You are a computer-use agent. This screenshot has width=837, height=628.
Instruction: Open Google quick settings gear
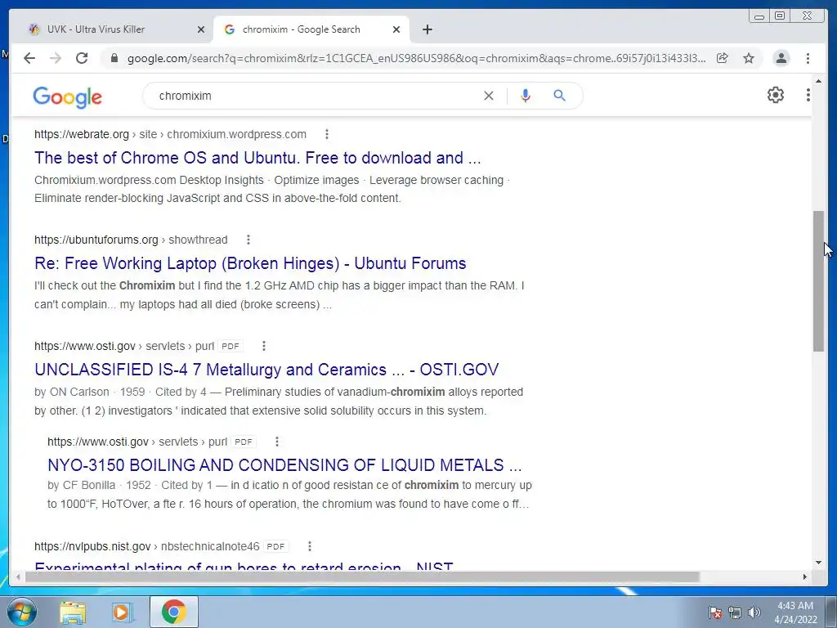(775, 95)
